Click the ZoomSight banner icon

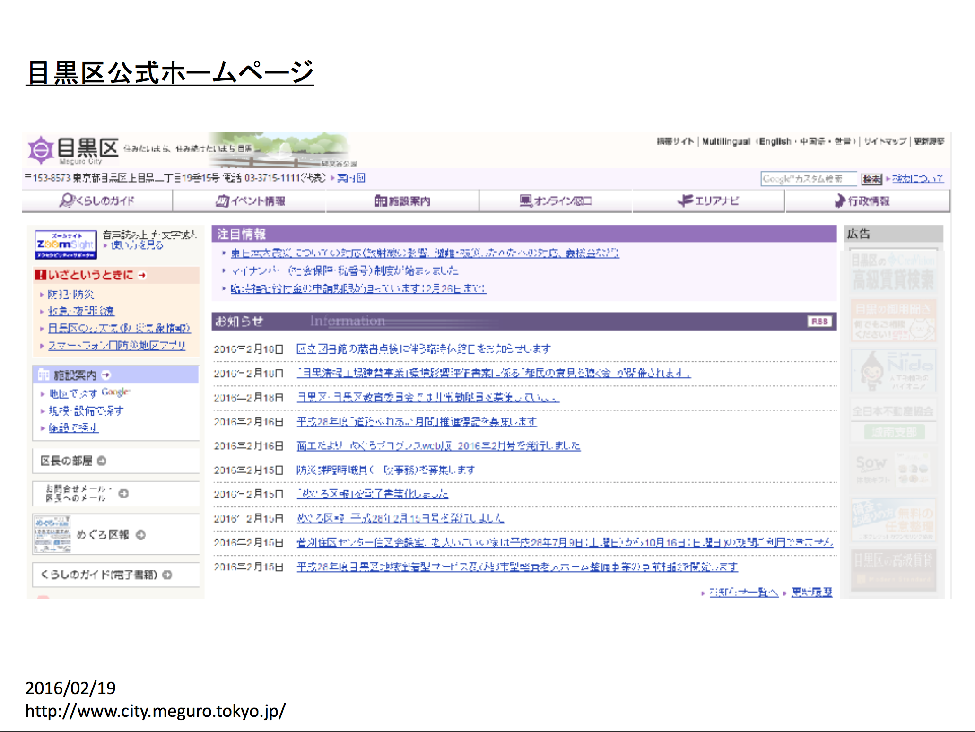pyautogui.click(x=66, y=244)
